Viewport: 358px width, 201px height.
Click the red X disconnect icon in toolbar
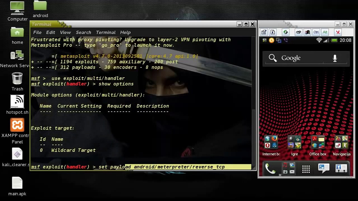point(338,32)
